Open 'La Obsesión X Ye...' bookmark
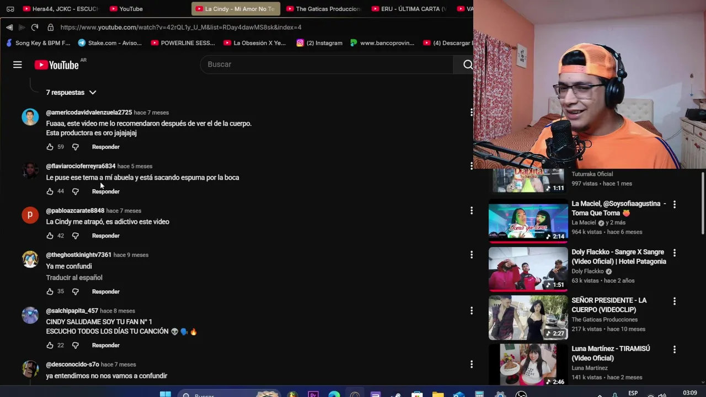Image resolution: width=706 pixels, height=397 pixels. tap(255, 43)
